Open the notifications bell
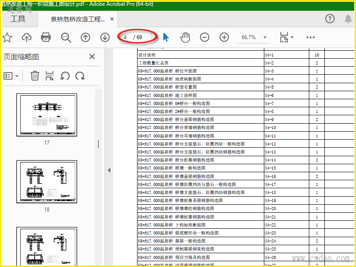 click(348, 19)
